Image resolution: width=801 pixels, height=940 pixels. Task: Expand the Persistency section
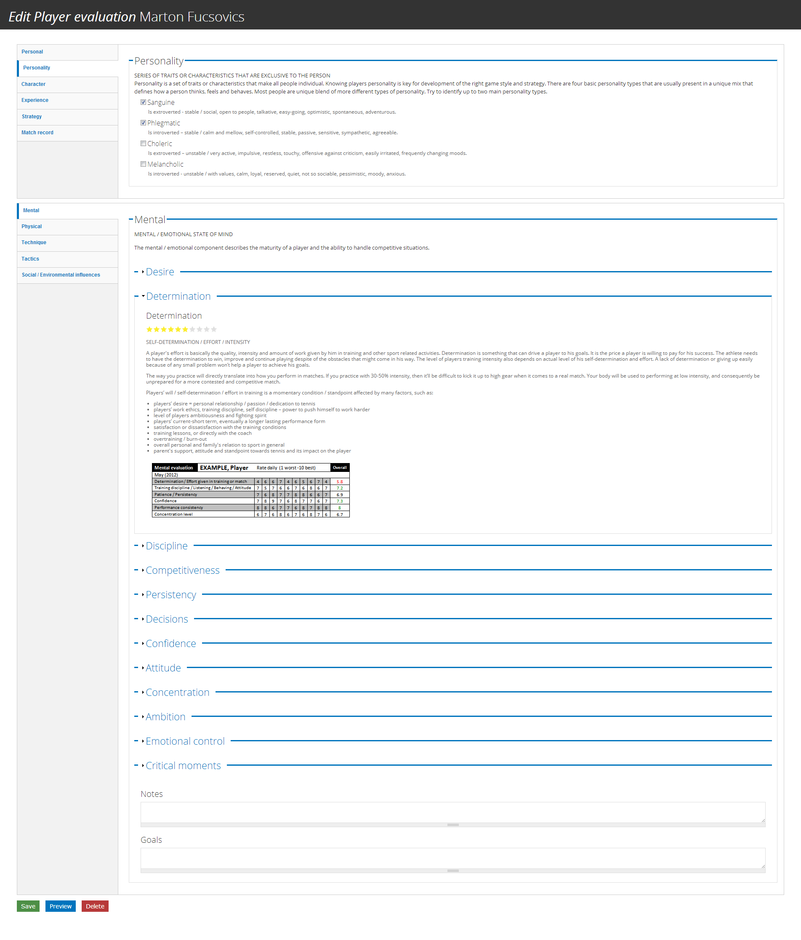170,595
